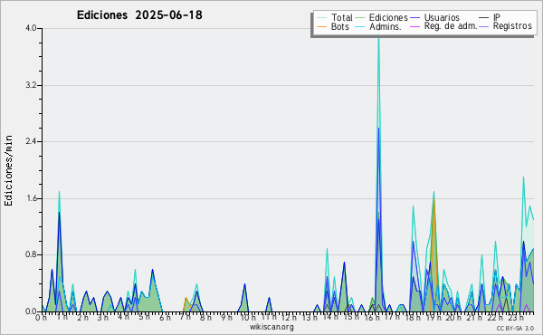The height and width of the screenshot is (335, 543).
Task: Click the 'Reg. de adm.' legend entry
Action: click(x=451, y=26)
